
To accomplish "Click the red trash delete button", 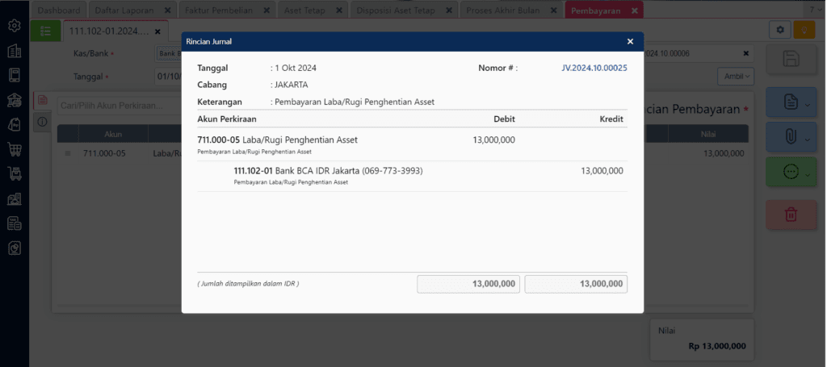I will (791, 215).
